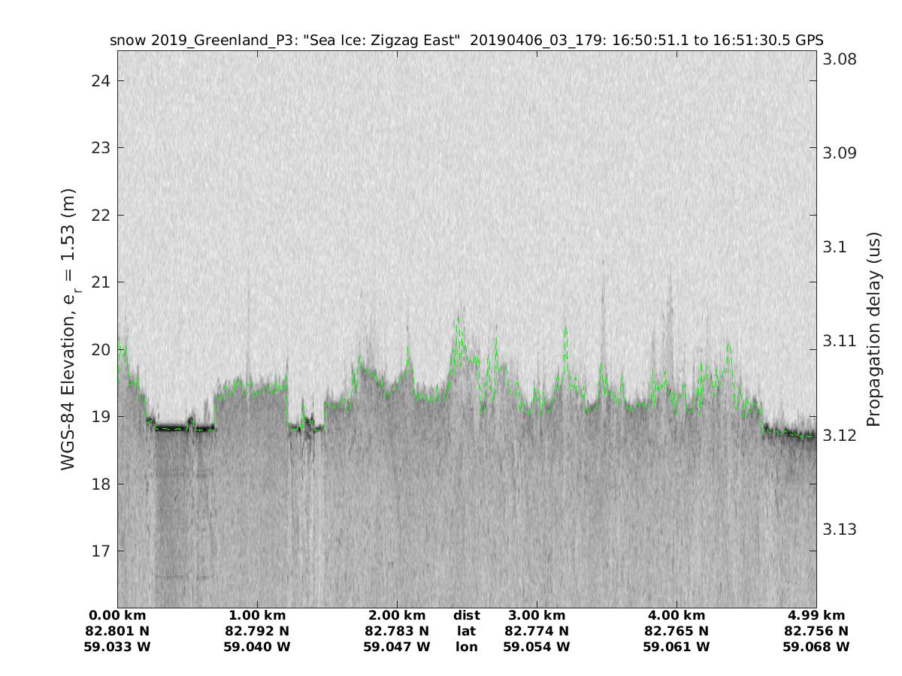902x676 pixels.
Task: Click the "4.99 km" distance label
Action: click(x=816, y=616)
